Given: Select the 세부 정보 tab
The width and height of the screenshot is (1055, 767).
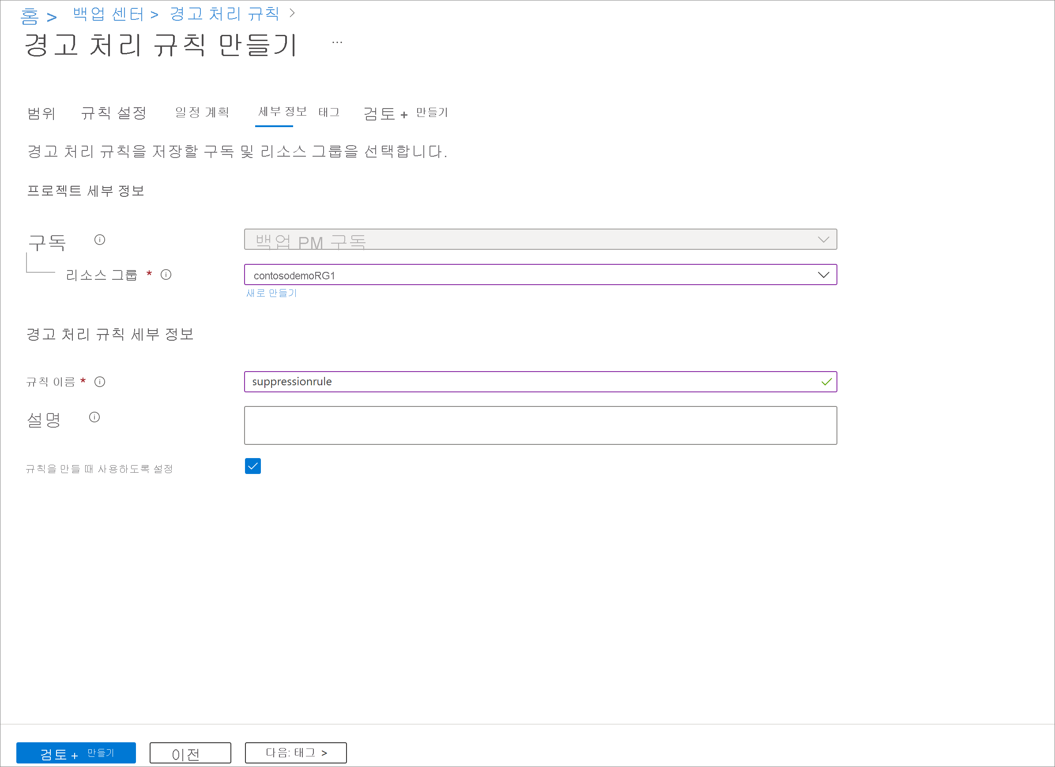Looking at the screenshot, I should (283, 112).
